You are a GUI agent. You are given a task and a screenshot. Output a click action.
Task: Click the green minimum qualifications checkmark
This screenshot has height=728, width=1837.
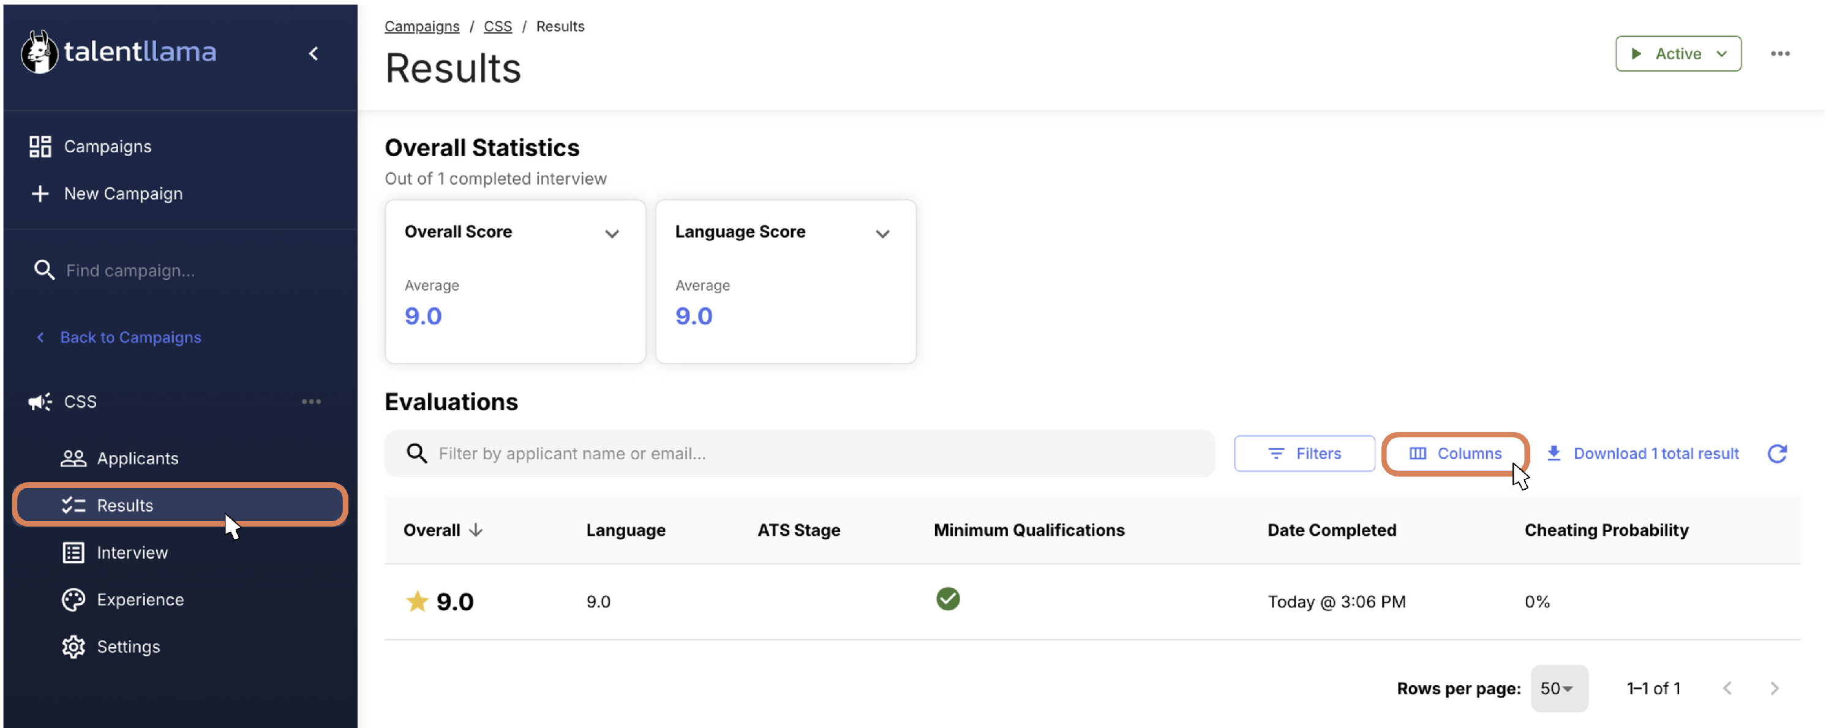[x=947, y=599]
